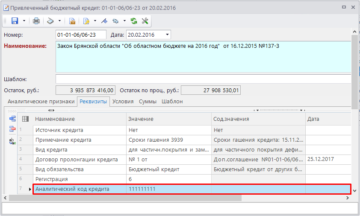Image resolution: width=360 pixels, height=216 pixels.
Task: Sort by the Наименование column header
Action: click(x=80, y=119)
